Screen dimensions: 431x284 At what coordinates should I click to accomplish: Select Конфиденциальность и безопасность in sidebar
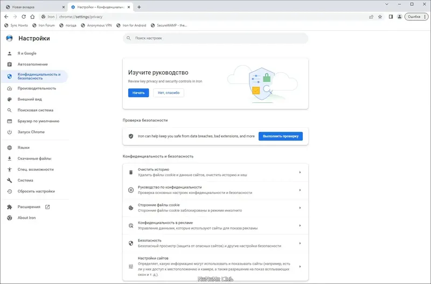34,77
